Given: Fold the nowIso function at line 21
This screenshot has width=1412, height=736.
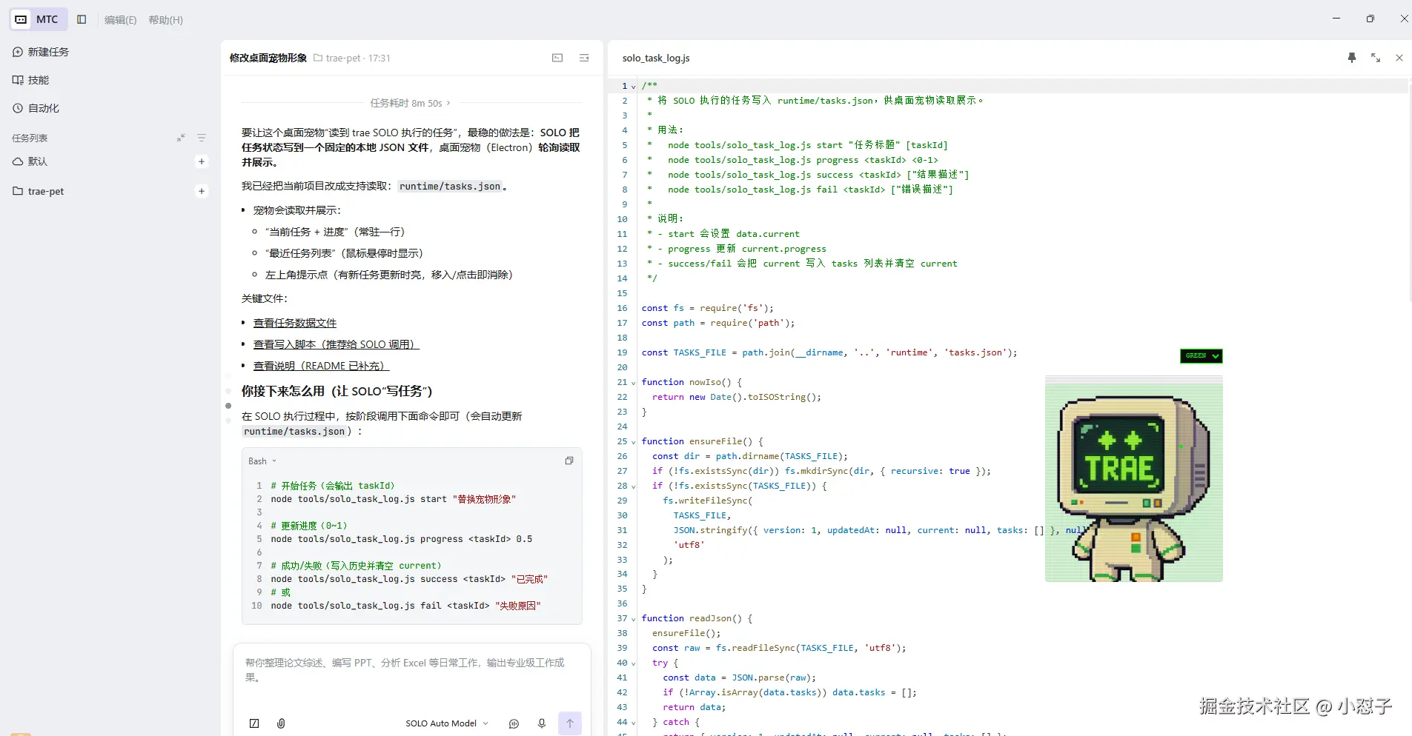Looking at the screenshot, I should (633, 383).
